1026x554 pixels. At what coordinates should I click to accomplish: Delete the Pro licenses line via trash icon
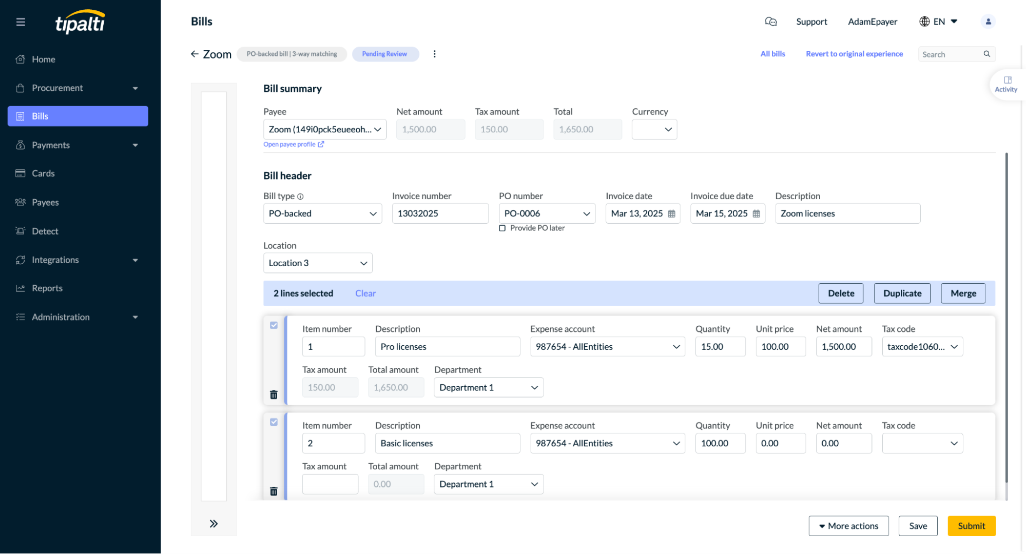274,394
